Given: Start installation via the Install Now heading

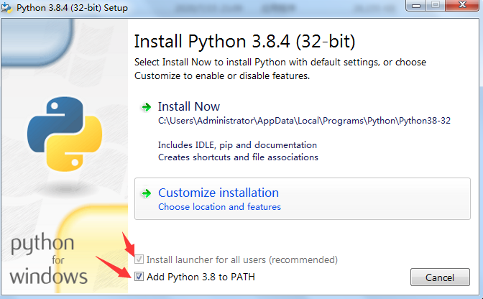Looking at the screenshot, I should click(189, 106).
